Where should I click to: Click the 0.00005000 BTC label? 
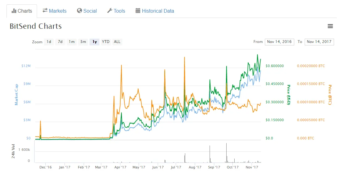pyautogui.click(x=311, y=120)
